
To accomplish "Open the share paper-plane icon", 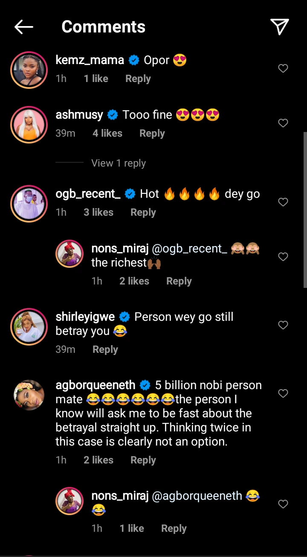I will tap(280, 26).
